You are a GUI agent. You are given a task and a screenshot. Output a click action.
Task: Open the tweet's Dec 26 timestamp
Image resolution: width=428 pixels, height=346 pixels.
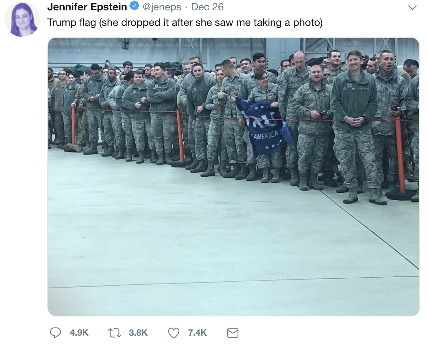[207, 7]
